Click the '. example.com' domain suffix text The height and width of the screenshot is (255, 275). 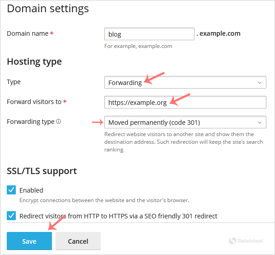click(x=219, y=33)
